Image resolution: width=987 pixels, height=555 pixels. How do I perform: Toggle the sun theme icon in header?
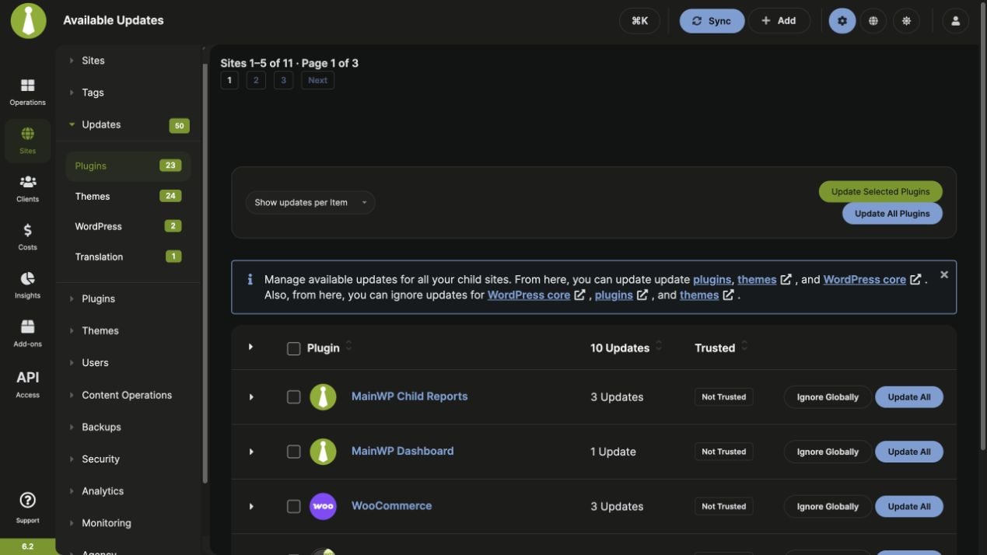tap(906, 21)
